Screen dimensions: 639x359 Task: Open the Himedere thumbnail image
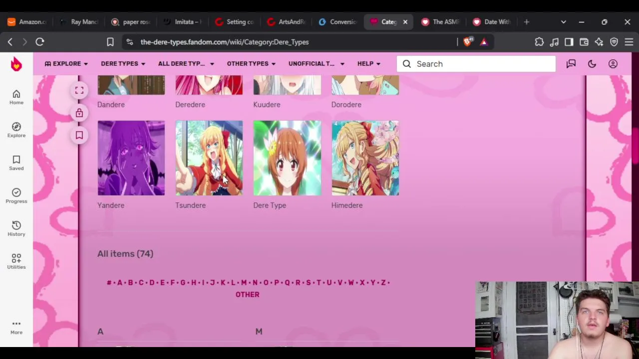pos(365,158)
